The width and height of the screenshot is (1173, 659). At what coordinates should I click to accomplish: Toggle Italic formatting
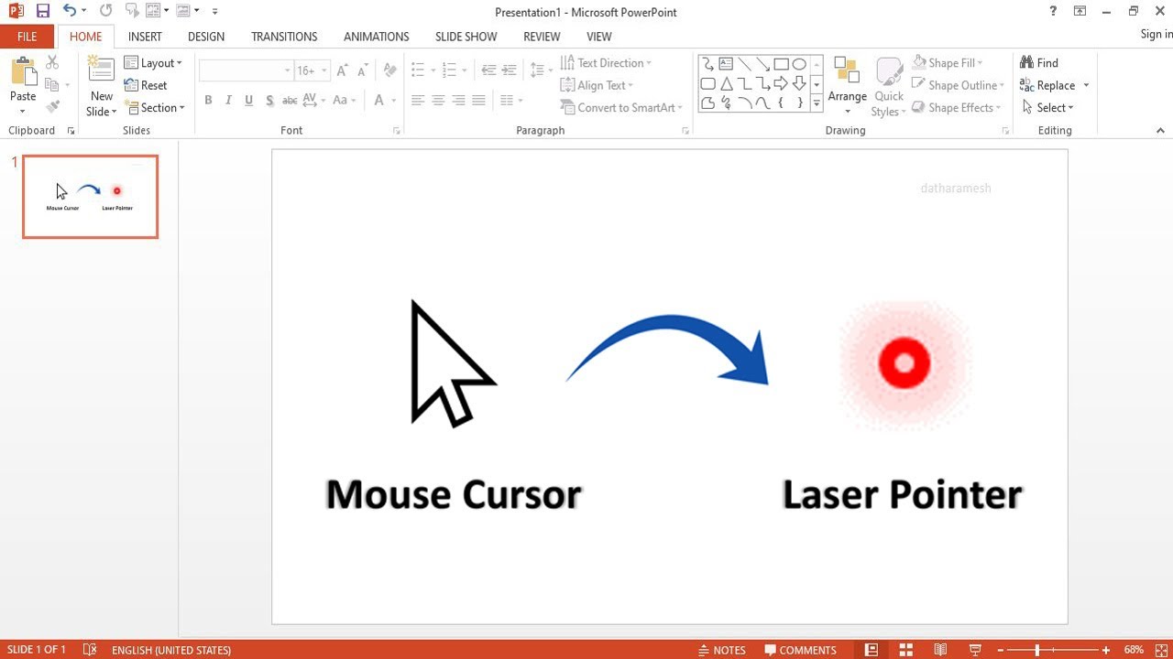pyautogui.click(x=228, y=101)
